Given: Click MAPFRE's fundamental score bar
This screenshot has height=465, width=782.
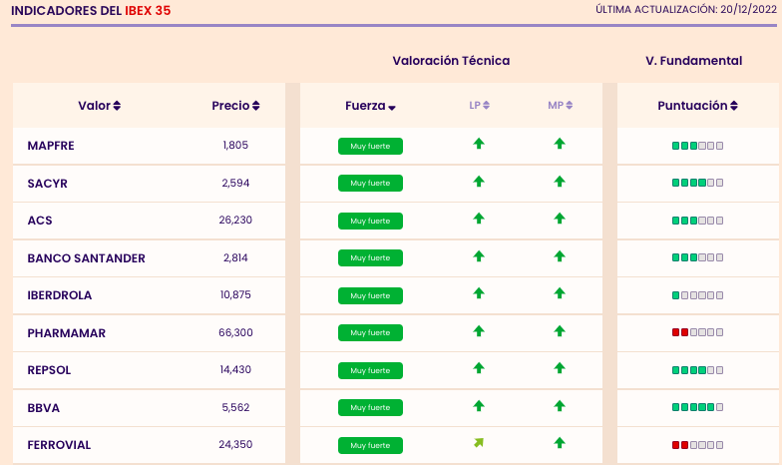Looking at the screenshot, I should coord(698,146).
